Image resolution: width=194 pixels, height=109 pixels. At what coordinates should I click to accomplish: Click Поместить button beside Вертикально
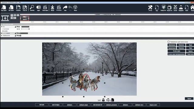[181, 45]
